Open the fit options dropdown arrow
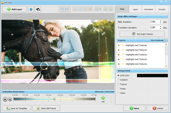The width and height of the screenshot is (171, 113). click(x=100, y=9)
